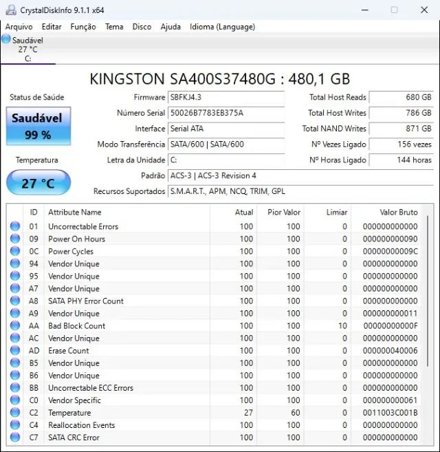Click status orb for Reallocation Events row
This screenshot has width=440, height=452.
[15, 425]
